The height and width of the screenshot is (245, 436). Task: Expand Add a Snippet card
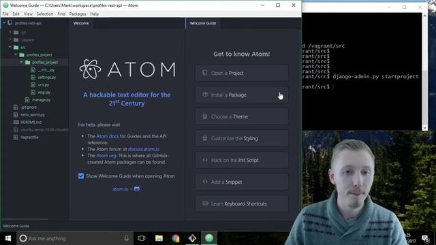pyautogui.click(x=242, y=182)
